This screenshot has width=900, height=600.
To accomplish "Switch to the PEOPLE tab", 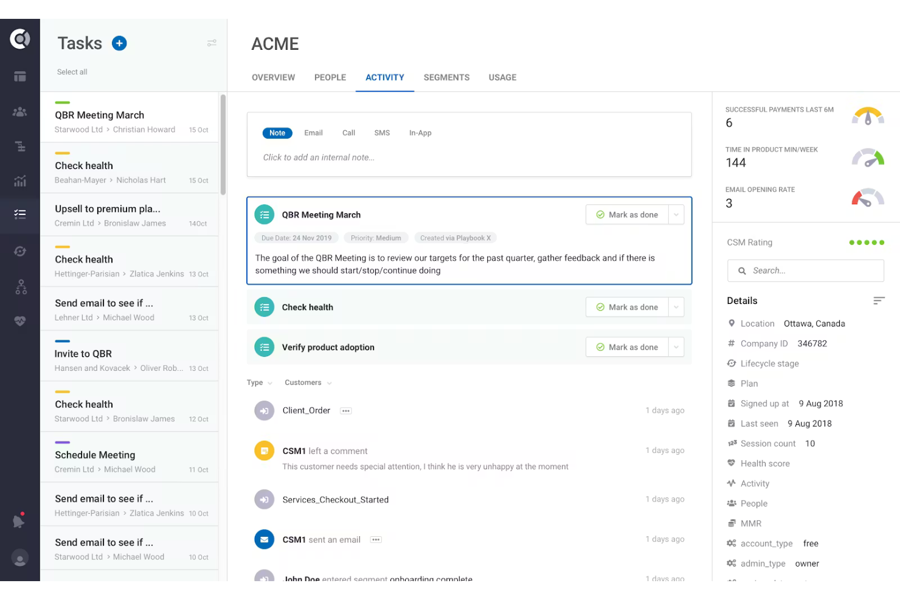I will point(330,77).
